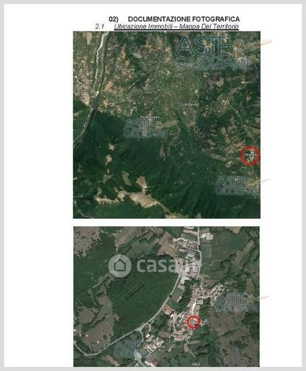Click the subsection number 2.1
Viewport: 306px width, 371px height.
tap(100, 27)
